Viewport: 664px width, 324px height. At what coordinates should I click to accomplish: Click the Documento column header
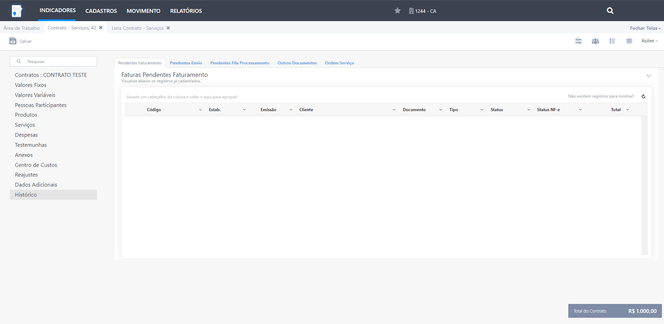tap(414, 110)
